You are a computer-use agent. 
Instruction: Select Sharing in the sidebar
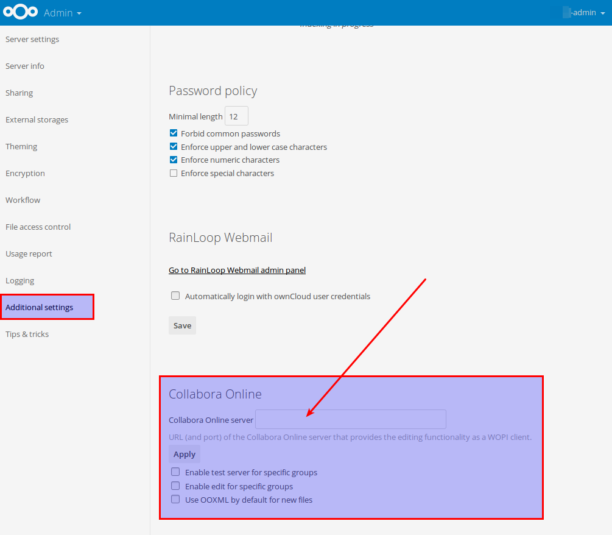[19, 93]
